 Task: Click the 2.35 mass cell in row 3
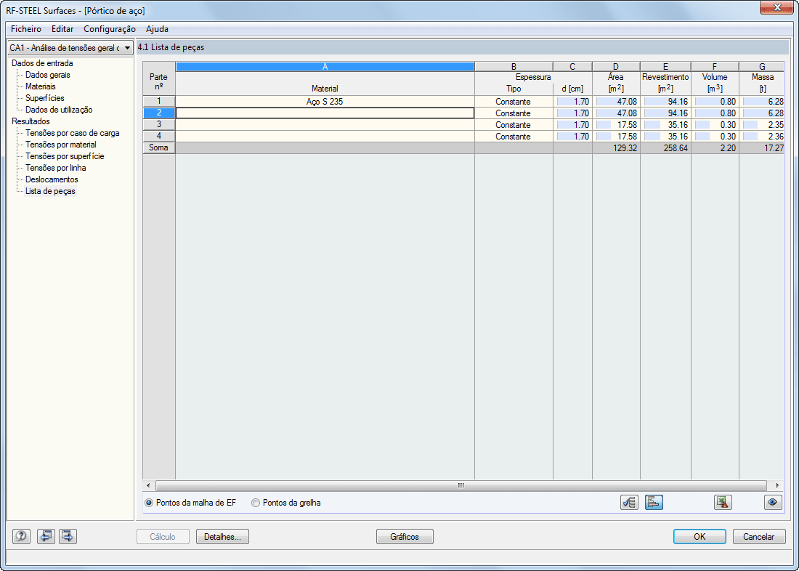pyautogui.click(x=762, y=124)
